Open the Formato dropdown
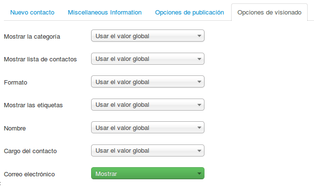The width and height of the screenshot is (314, 186). [x=148, y=82]
